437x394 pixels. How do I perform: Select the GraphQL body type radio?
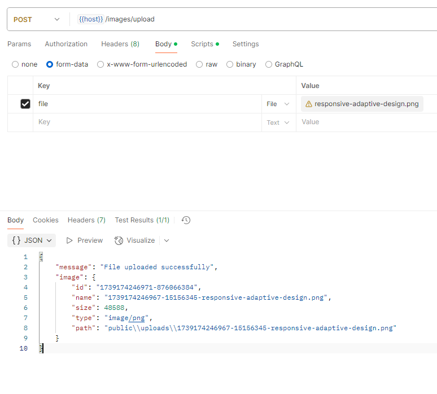pos(269,64)
